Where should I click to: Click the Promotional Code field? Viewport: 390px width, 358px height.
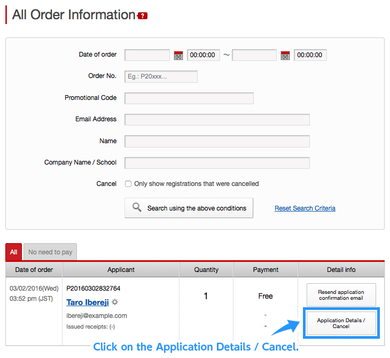click(189, 98)
